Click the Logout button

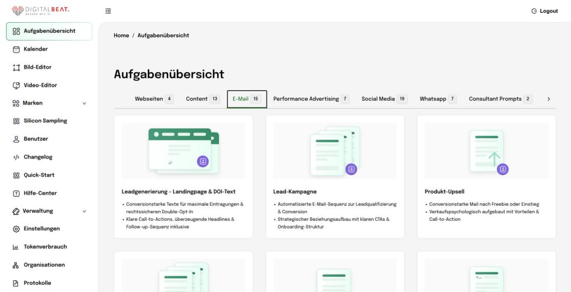pos(544,11)
